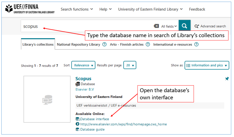This screenshot has height=137, width=234.
Task: Pin the Scopus record with the pushpin icon
Action: [x=227, y=79]
